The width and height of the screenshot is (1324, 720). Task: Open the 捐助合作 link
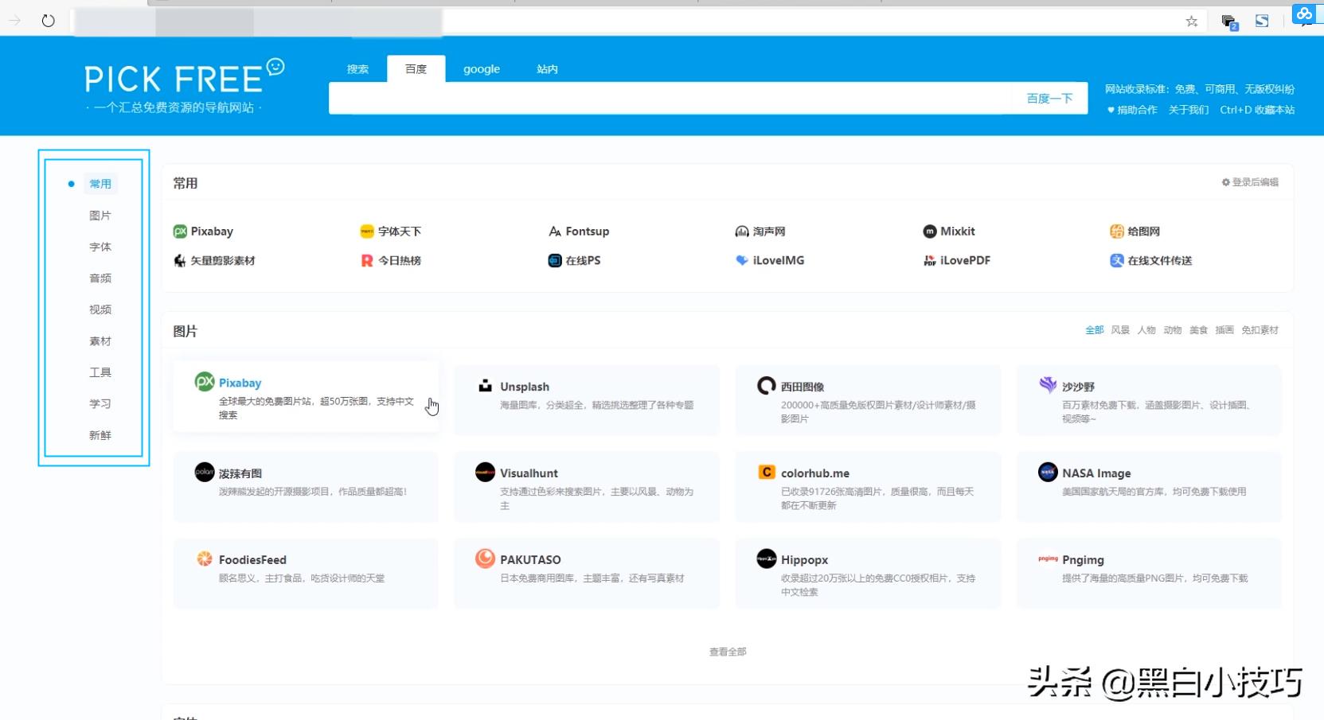pyautogui.click(x=1132, y=110)
